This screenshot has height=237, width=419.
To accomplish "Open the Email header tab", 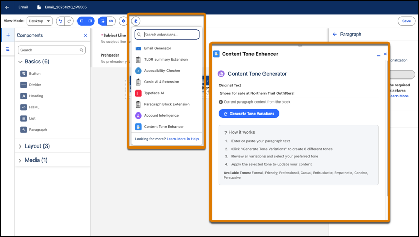I will click(x=23, y=7).
